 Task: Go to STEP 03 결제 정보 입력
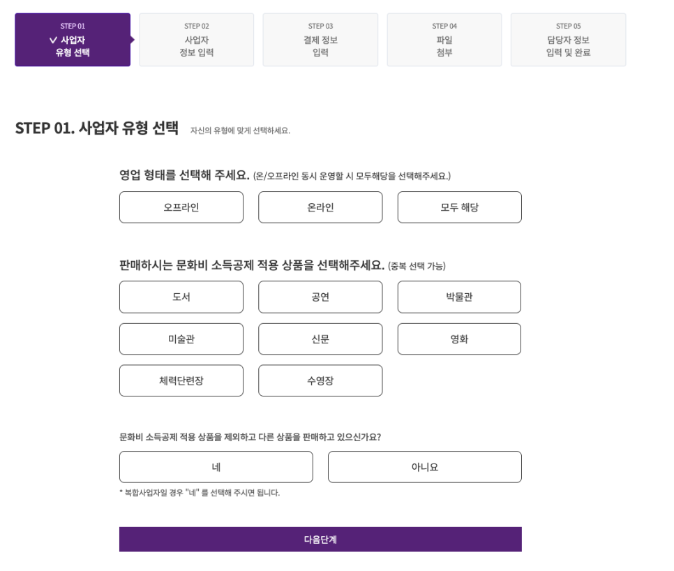[x=320, y=40]
